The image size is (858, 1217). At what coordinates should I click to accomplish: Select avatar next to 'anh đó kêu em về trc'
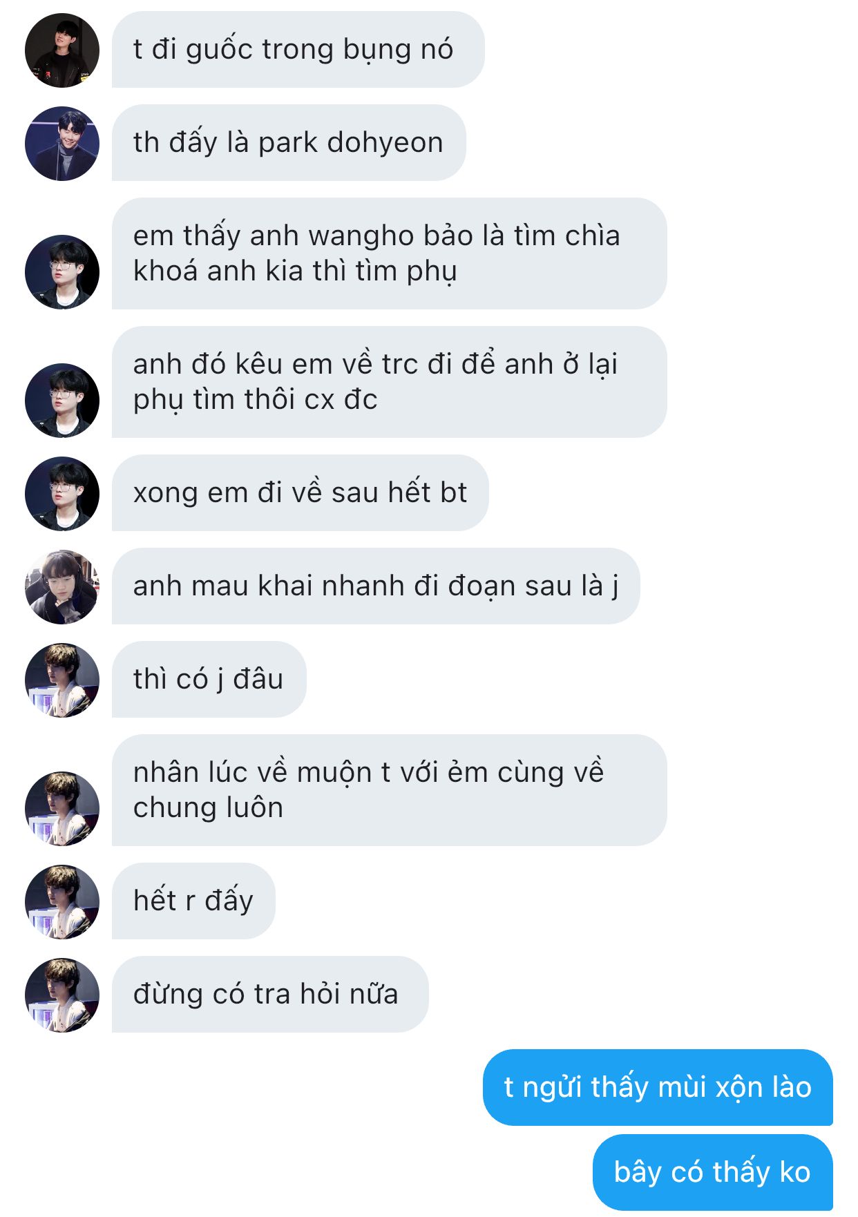tap(62, 401)
